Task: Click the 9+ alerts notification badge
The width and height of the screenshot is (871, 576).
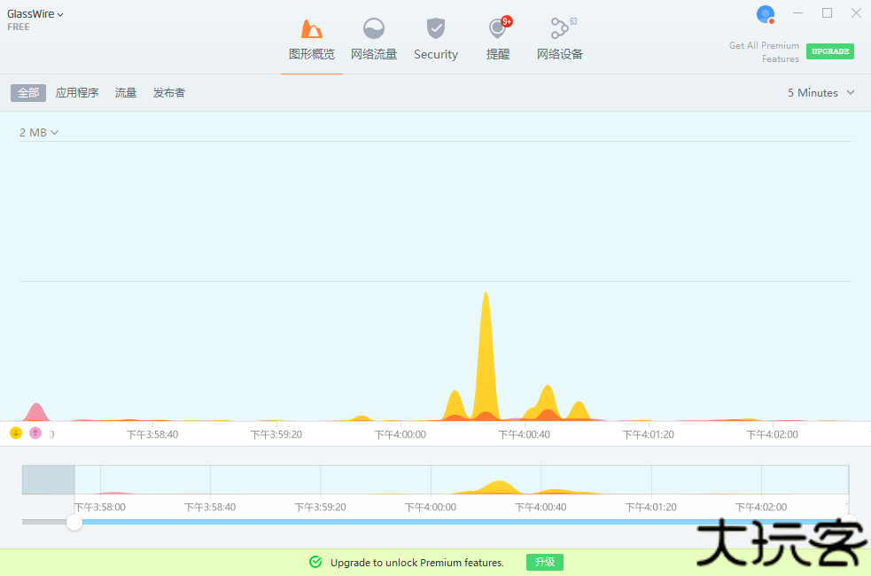Action: [x=507, y=21]
